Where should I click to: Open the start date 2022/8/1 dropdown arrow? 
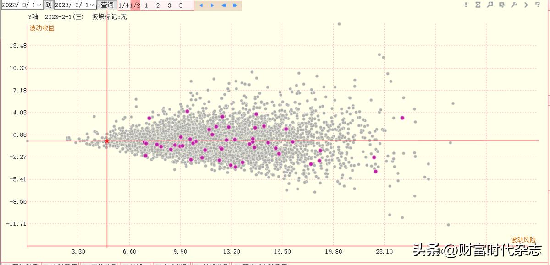[x=39, y=5]
